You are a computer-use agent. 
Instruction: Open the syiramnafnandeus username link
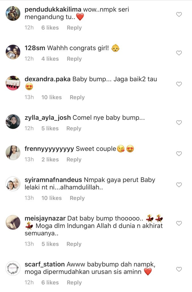[x=53, y=180]
